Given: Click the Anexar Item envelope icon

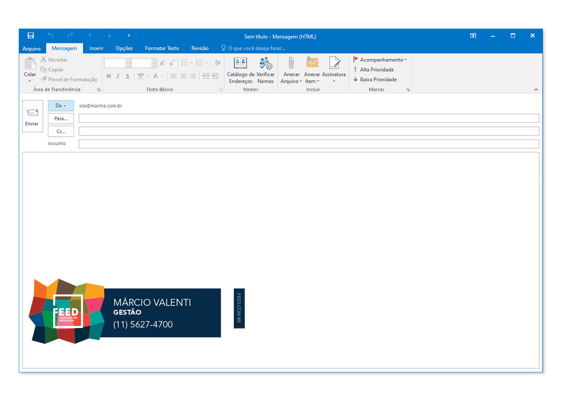Looking at the screenshot, I should click(x=312, y=63).
